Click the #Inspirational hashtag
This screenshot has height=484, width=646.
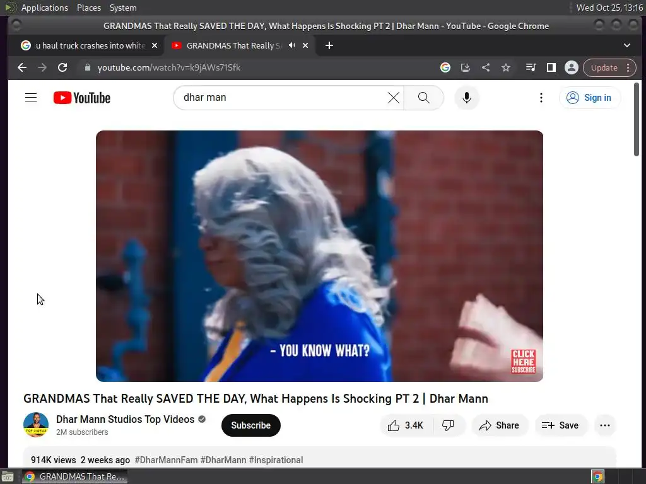point(276,459)
